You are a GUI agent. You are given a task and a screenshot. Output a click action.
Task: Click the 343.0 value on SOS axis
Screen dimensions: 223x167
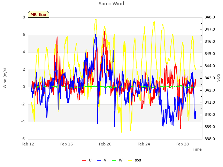[210, 78]
